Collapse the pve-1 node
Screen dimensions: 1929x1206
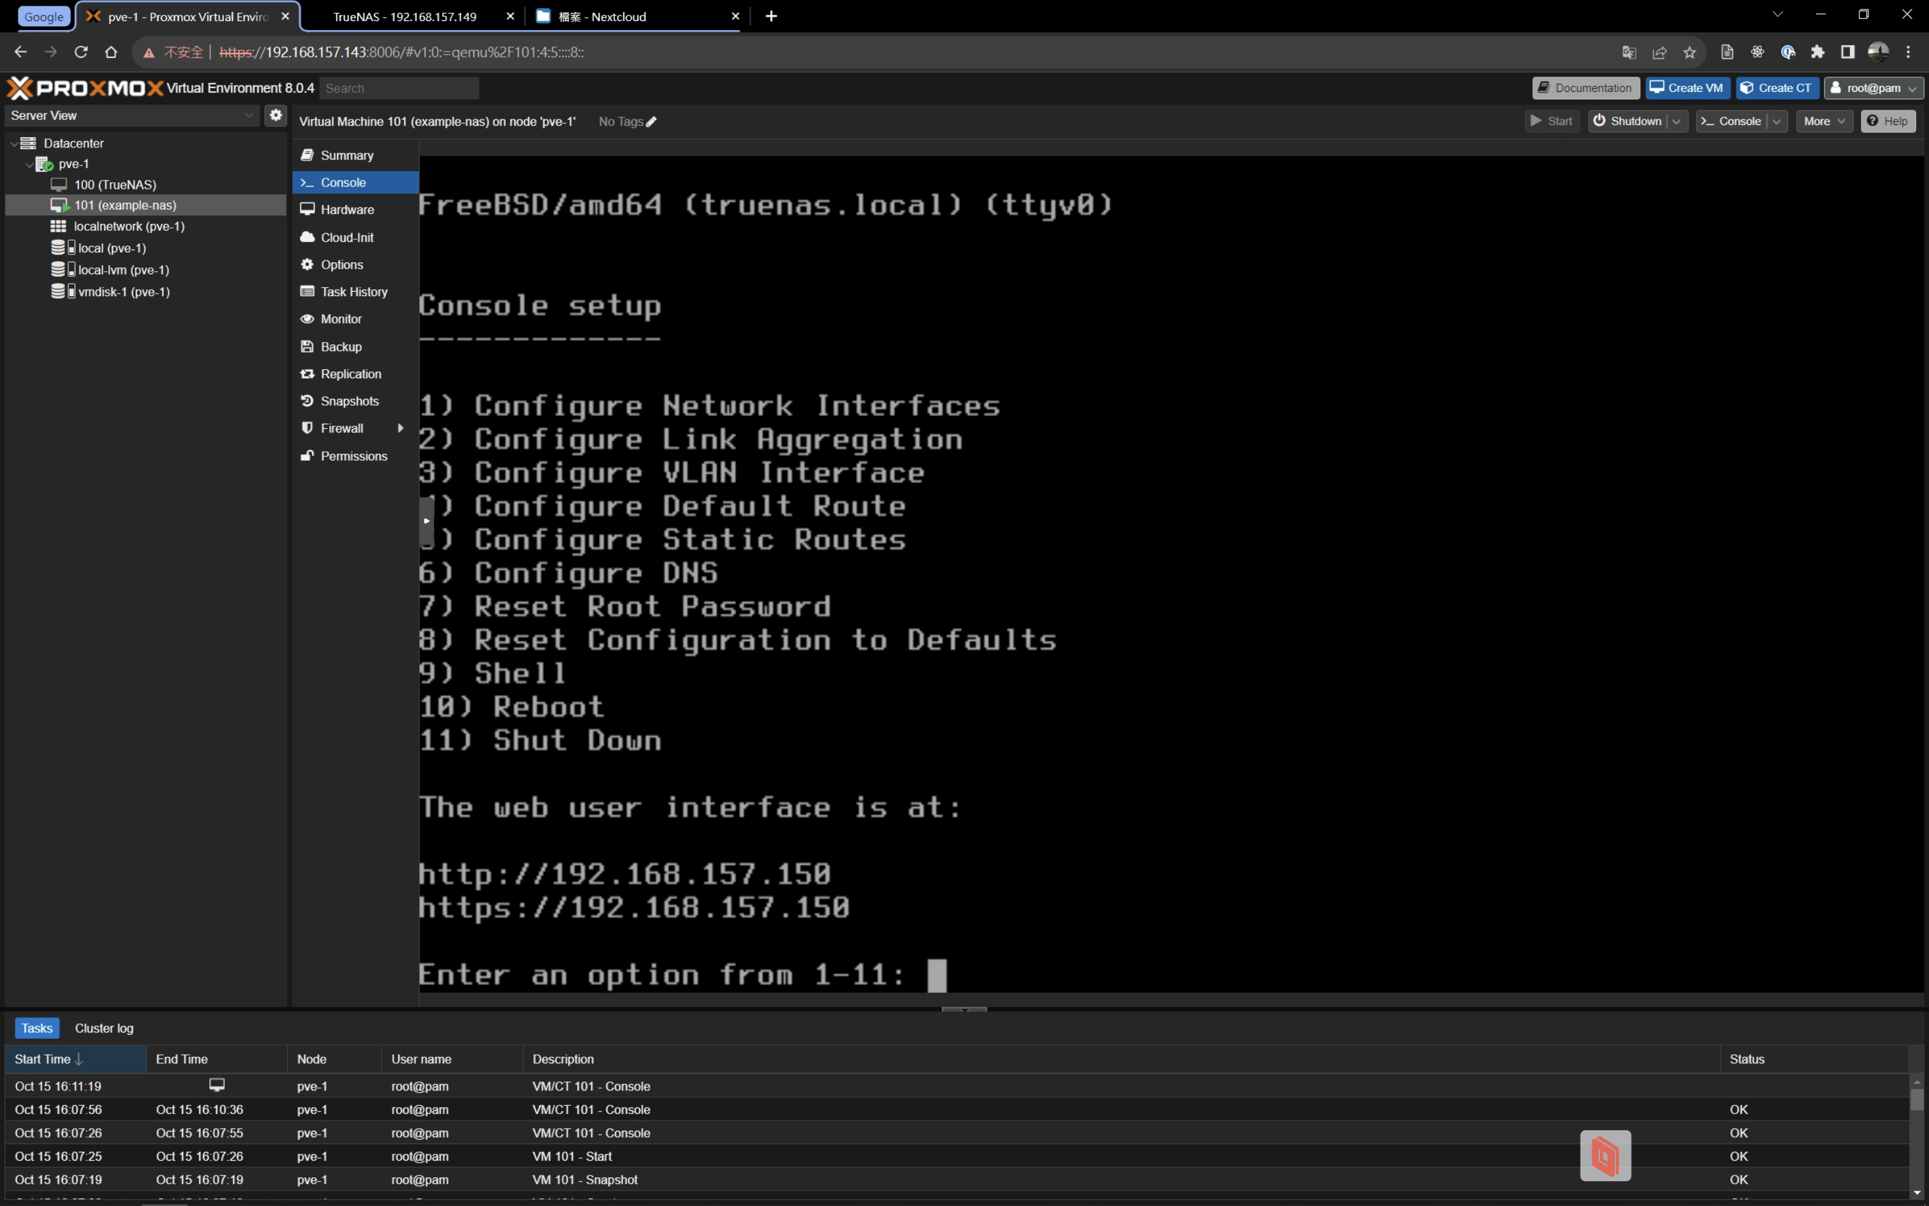point(29,165)
